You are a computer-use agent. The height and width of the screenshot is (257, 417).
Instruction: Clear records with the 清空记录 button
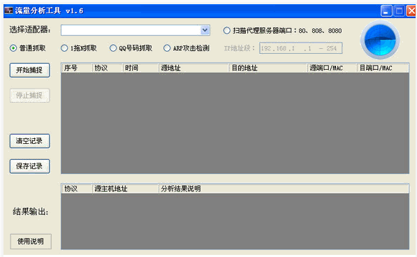click(x=29, y=141)
